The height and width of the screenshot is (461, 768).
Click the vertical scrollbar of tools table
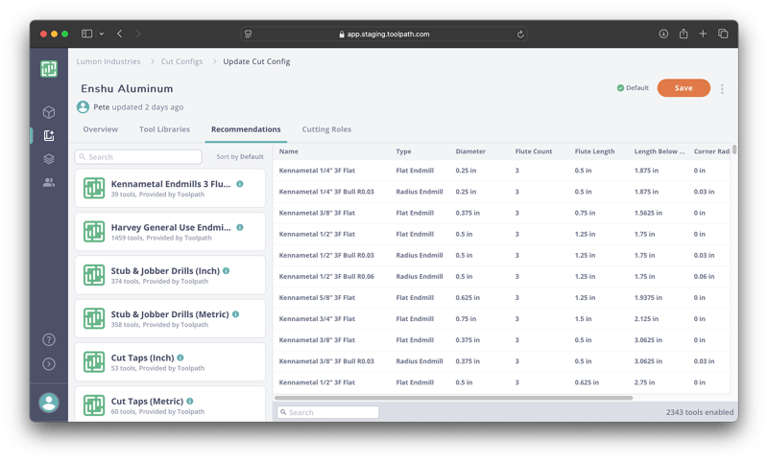tap(734, 150)
